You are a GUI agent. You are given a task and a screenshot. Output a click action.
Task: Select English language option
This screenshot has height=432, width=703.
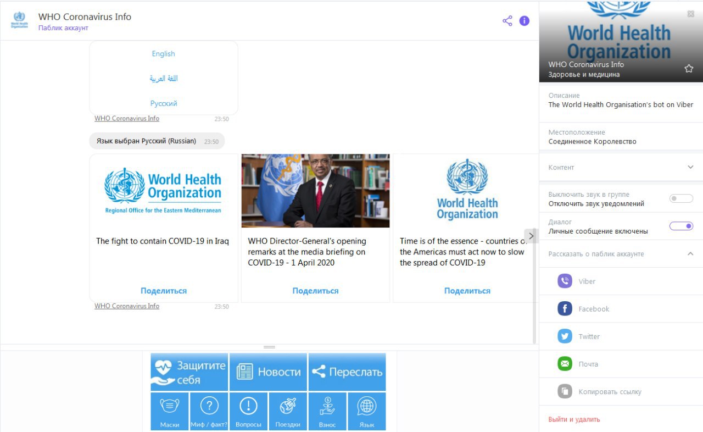click(x=164, y=54)
